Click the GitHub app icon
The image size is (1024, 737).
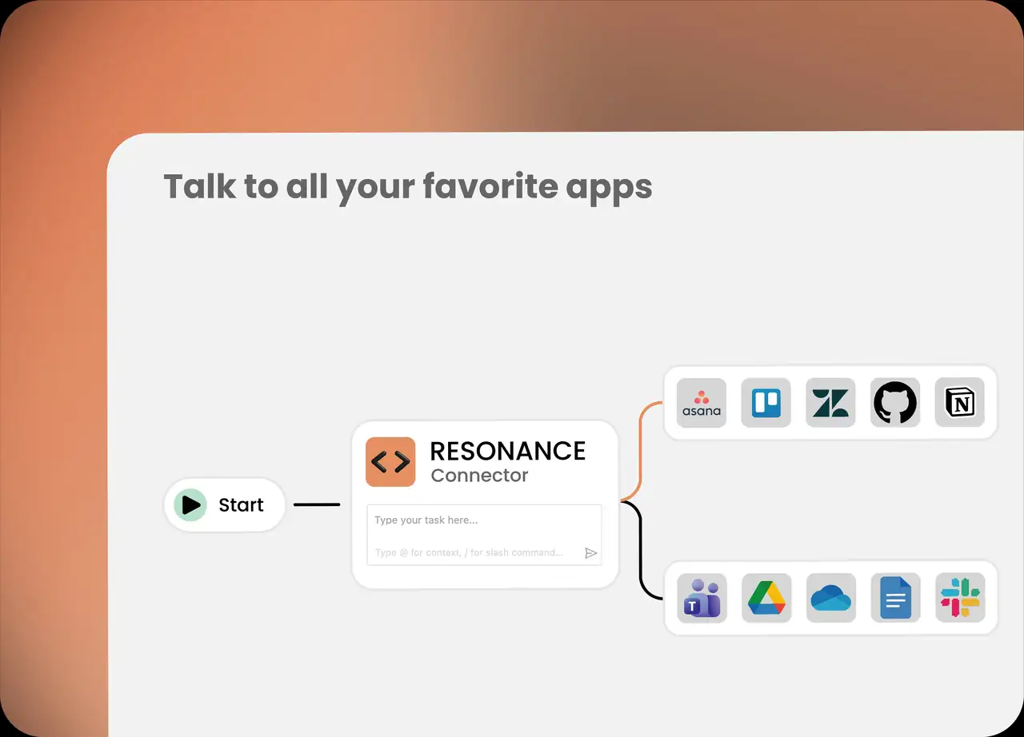[895, 402]
